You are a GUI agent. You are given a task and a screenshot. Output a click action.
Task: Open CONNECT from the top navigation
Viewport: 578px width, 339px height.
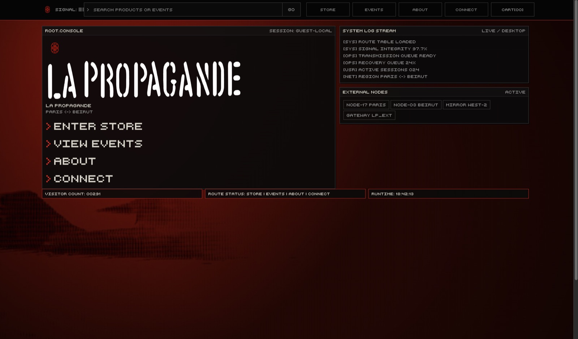pos(466,10)
